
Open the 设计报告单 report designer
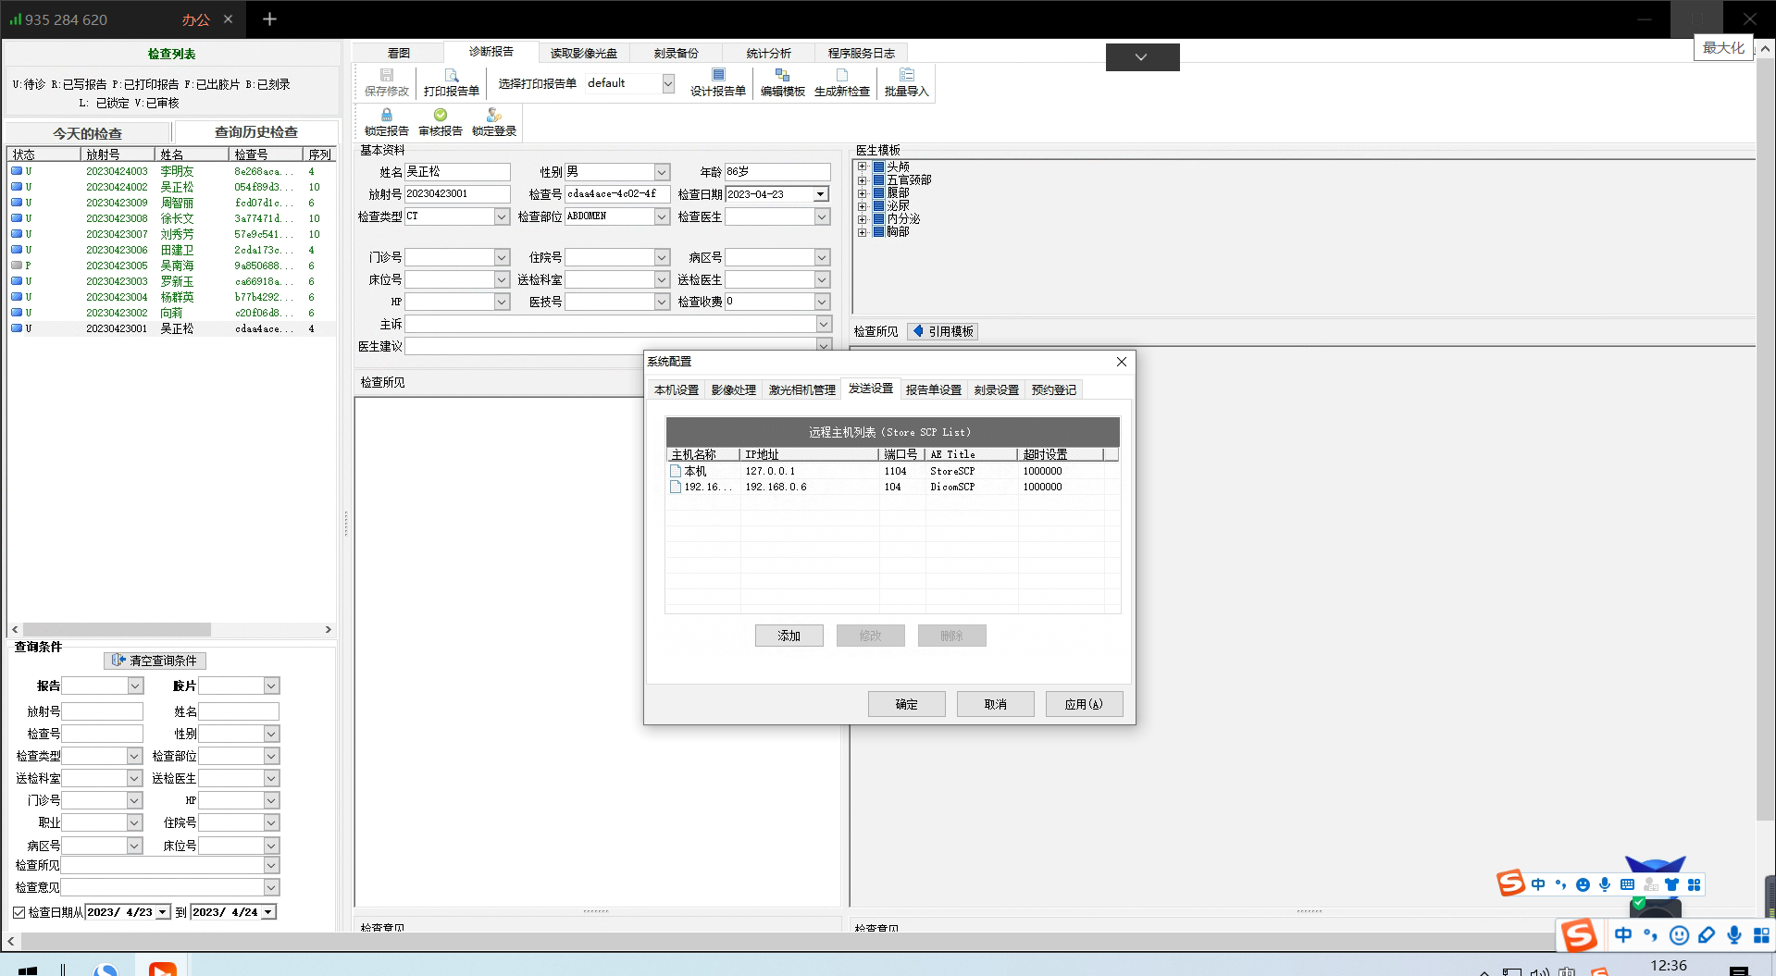pyautogui.click(x=718, y=76)
